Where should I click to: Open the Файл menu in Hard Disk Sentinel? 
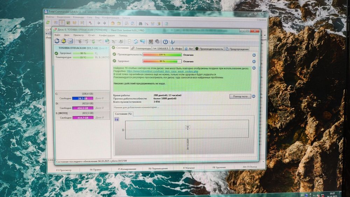point(57,35)
